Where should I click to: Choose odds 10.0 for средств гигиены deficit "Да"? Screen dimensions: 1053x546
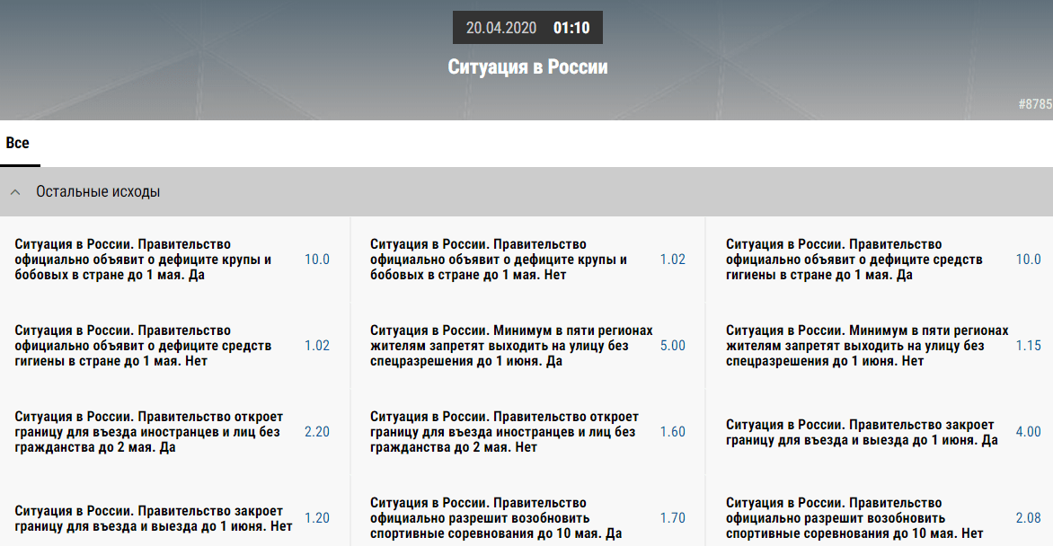coord(1028,260)
